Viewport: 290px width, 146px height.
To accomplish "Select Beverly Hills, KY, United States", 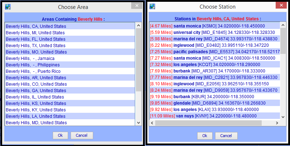I will point(70,110).
